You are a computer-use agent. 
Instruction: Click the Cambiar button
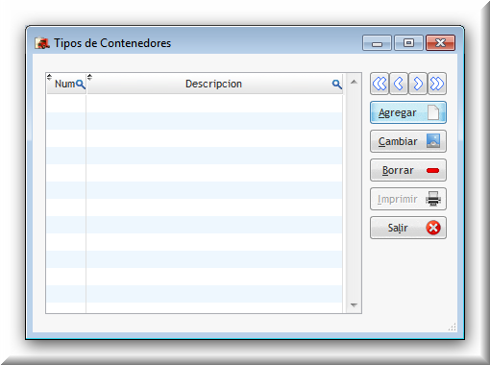[x=408, y=141]
